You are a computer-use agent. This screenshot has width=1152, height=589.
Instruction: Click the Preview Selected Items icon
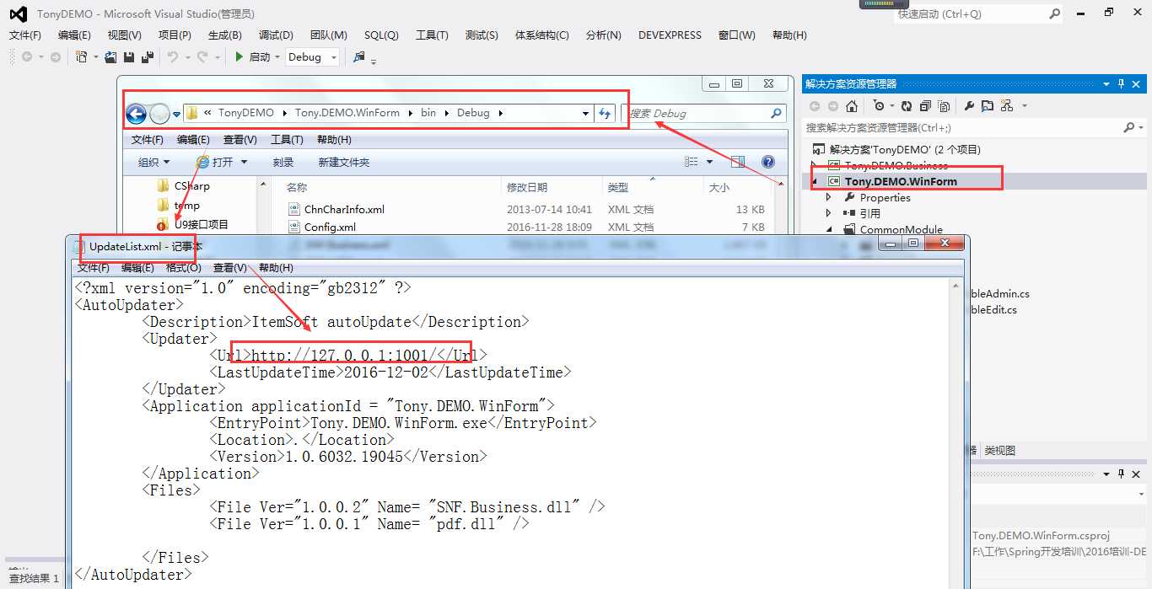coord(988,106)
